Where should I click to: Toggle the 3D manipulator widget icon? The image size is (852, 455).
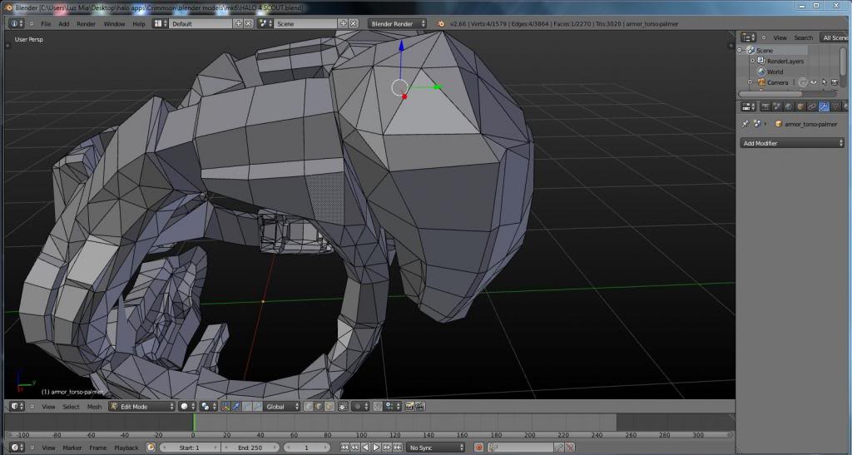coord(226,407)
